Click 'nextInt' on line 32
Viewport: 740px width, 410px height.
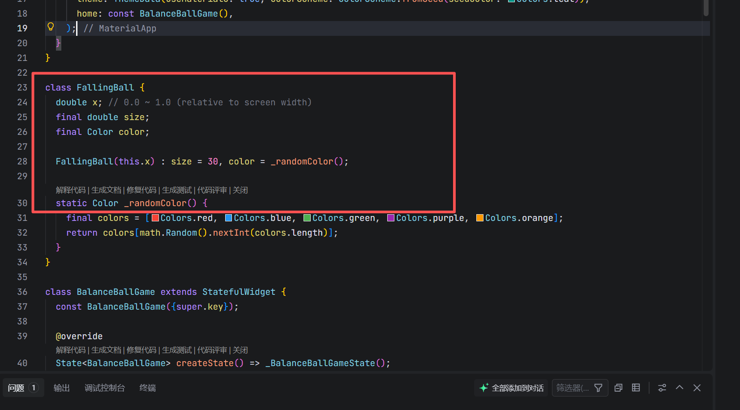click(x=231, y=233)
